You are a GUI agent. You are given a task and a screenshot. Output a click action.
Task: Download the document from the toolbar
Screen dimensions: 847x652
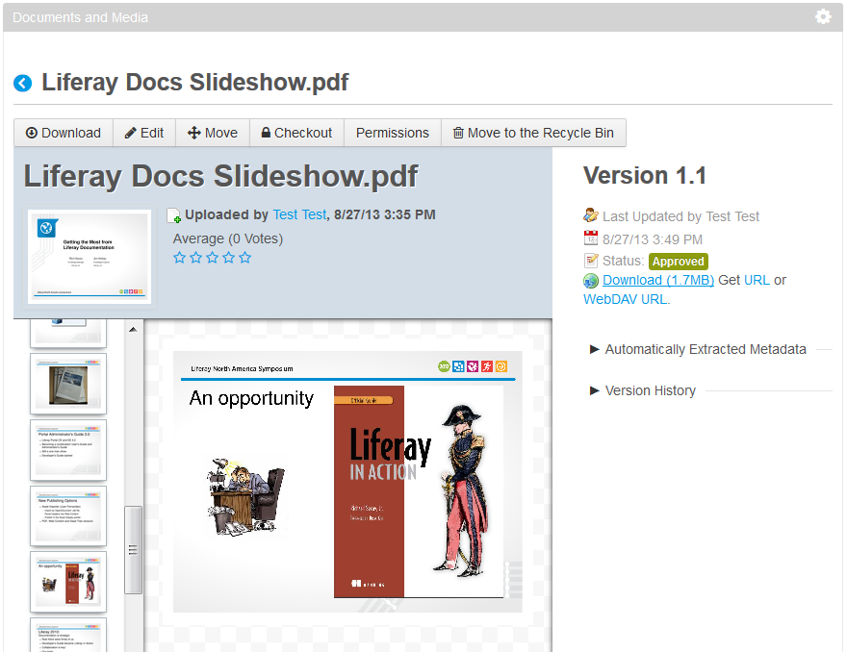pos(64,133)
